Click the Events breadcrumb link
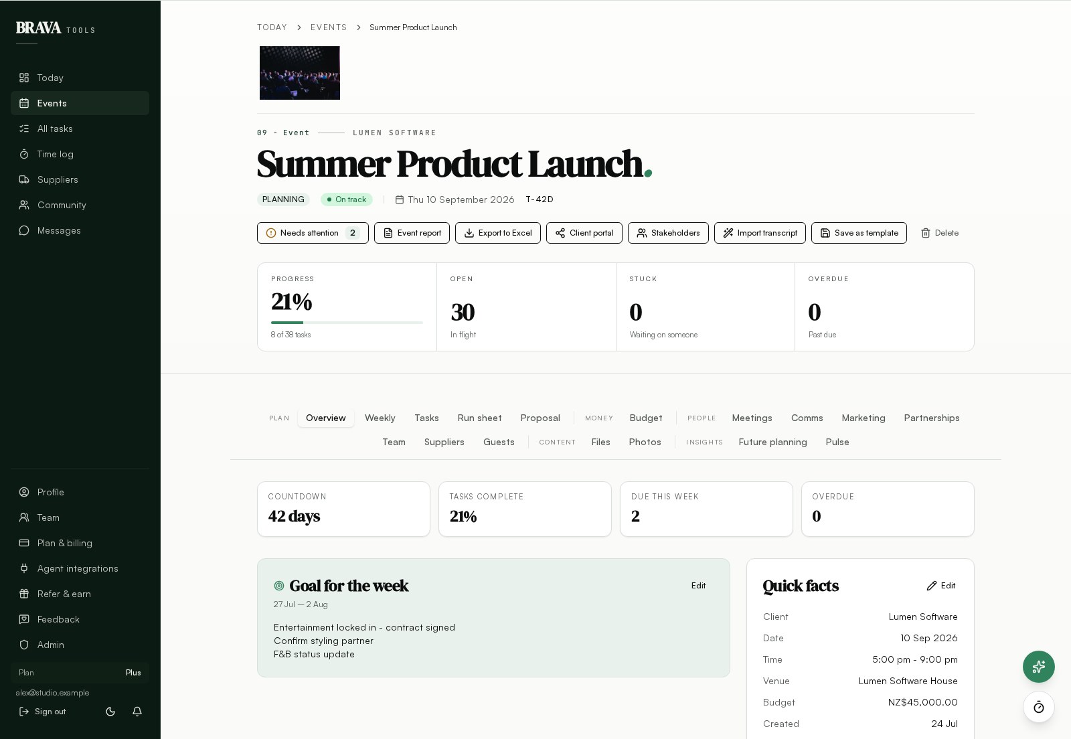Viewport: 1071px width, 739px height. click(329, 27)
